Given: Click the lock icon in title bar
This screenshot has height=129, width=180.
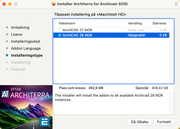Looking at the screenshot, I should pos(175,4).
